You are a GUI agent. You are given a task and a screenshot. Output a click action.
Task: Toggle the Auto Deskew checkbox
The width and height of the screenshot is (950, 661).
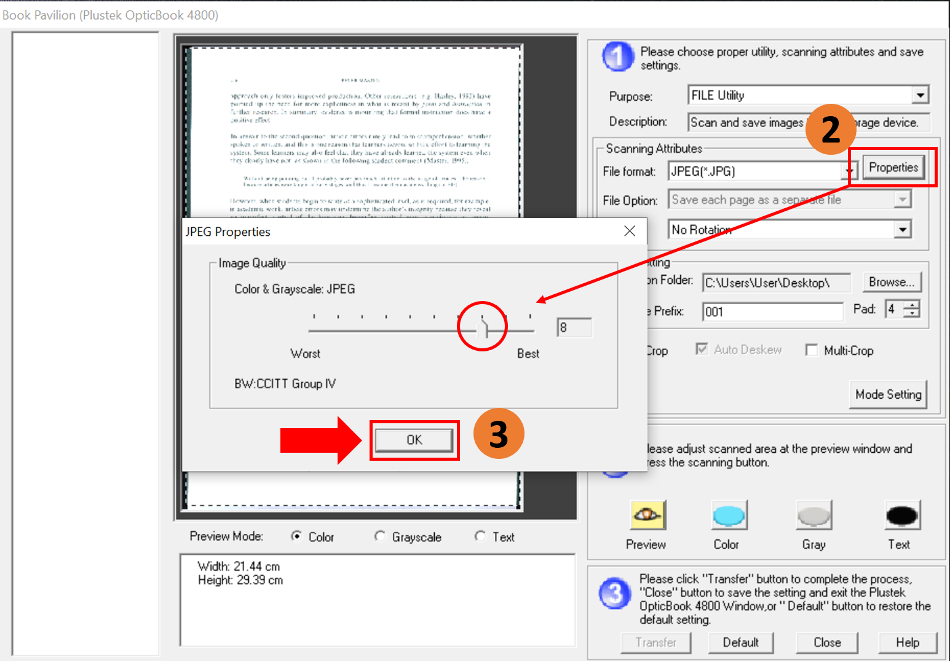pos(702,350)
